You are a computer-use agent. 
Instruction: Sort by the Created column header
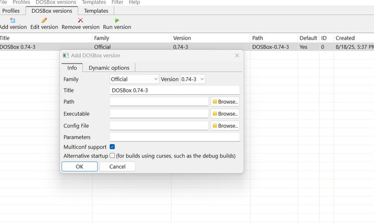pyautogui.click(x=354, y=38)
